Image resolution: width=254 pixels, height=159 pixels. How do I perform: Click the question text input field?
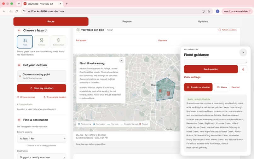pyautogui.click(x=216, y=61)
